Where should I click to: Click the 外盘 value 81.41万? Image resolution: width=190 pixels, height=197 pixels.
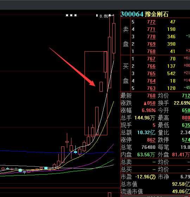[x=181, y=155]
